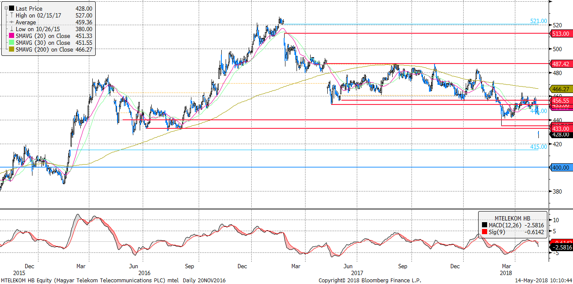Select the "SMAVG (200) on Close" legend label
Viewport: 573px width, 284px height.
pos(44,49)
